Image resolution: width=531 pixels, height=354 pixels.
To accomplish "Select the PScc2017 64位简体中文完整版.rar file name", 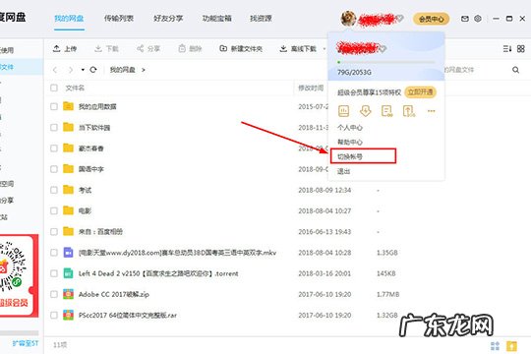I will [128, 316].
